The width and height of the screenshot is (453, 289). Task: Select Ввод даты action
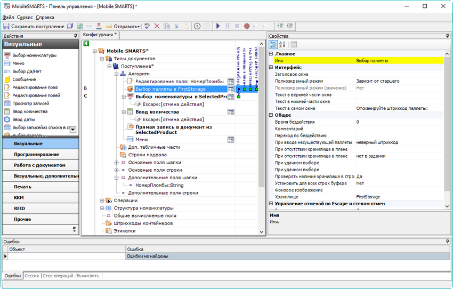(x=23, y=119)
